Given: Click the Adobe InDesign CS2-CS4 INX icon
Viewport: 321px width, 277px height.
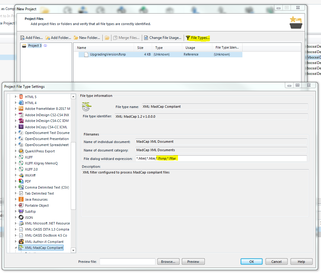Looking at the screenshot, I should coord(21,115).
